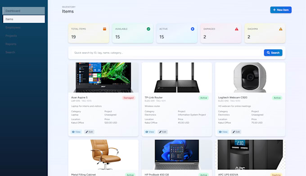Focus the quick search input field
The height and width of the screenshot is (176, 306).
(166, 53)
